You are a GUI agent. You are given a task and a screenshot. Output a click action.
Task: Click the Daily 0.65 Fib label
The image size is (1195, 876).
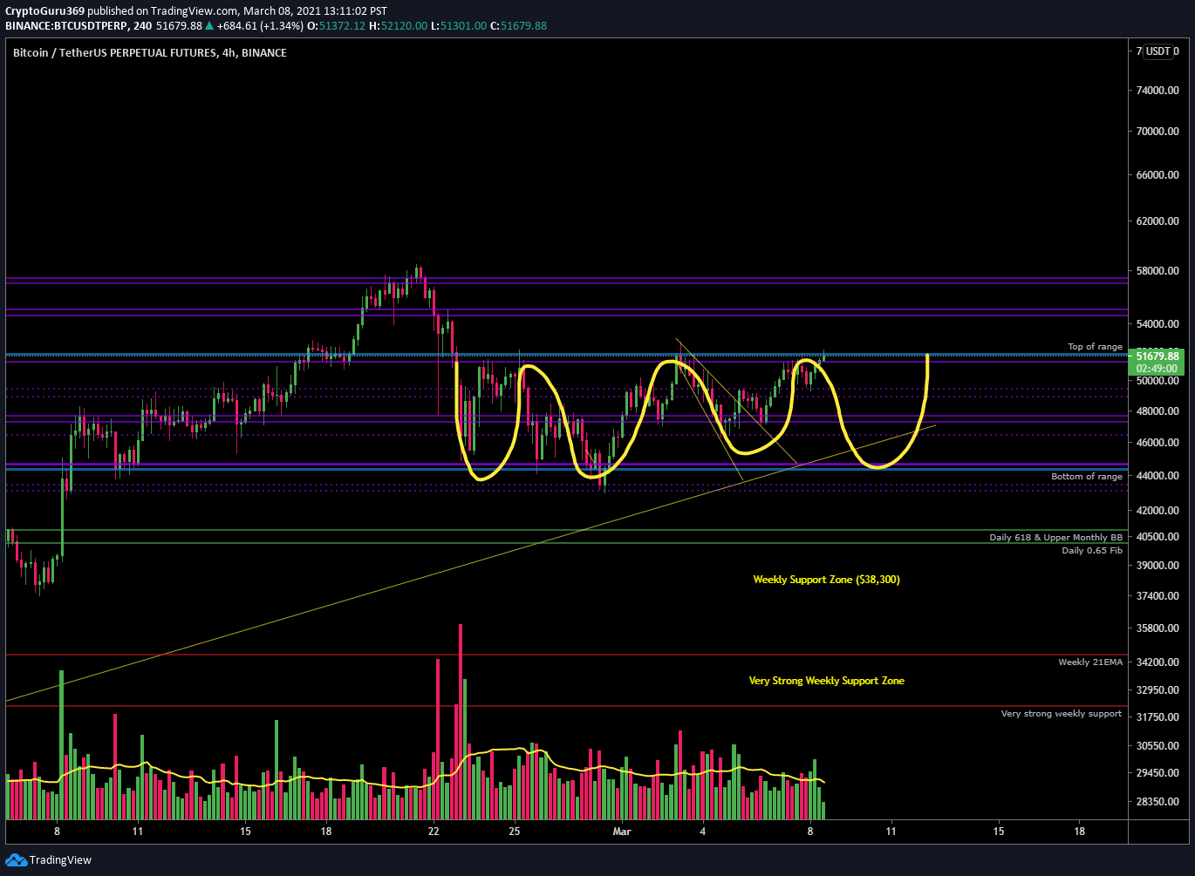click(x=1092, y=551)
